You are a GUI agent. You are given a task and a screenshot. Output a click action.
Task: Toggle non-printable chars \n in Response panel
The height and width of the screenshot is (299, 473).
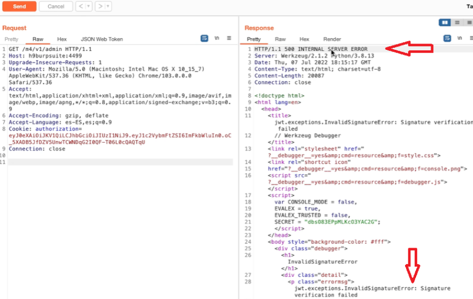[x=460, y=38]
